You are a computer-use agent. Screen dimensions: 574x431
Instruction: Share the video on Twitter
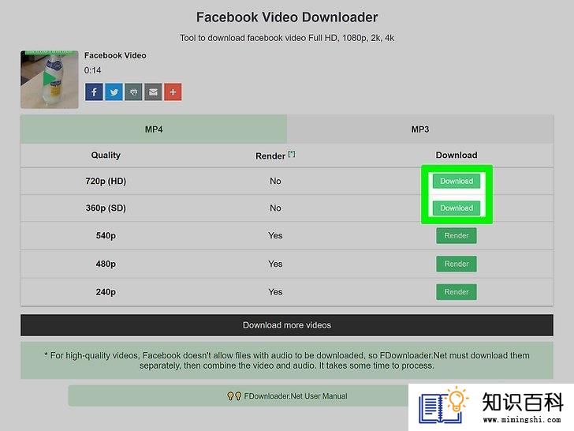tap(114, 92)
